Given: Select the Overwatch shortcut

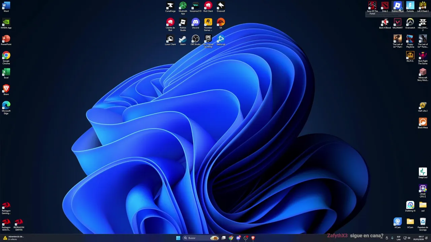Looking at the screenshot, I should 410,24.
